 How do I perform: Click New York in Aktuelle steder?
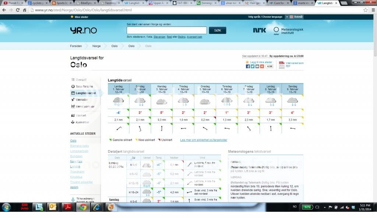click(x=76, y=161)
